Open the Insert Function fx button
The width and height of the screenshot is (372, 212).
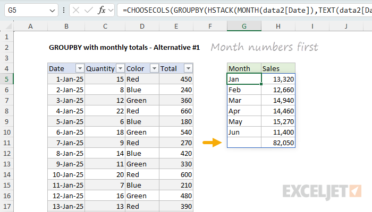point(102,10)
